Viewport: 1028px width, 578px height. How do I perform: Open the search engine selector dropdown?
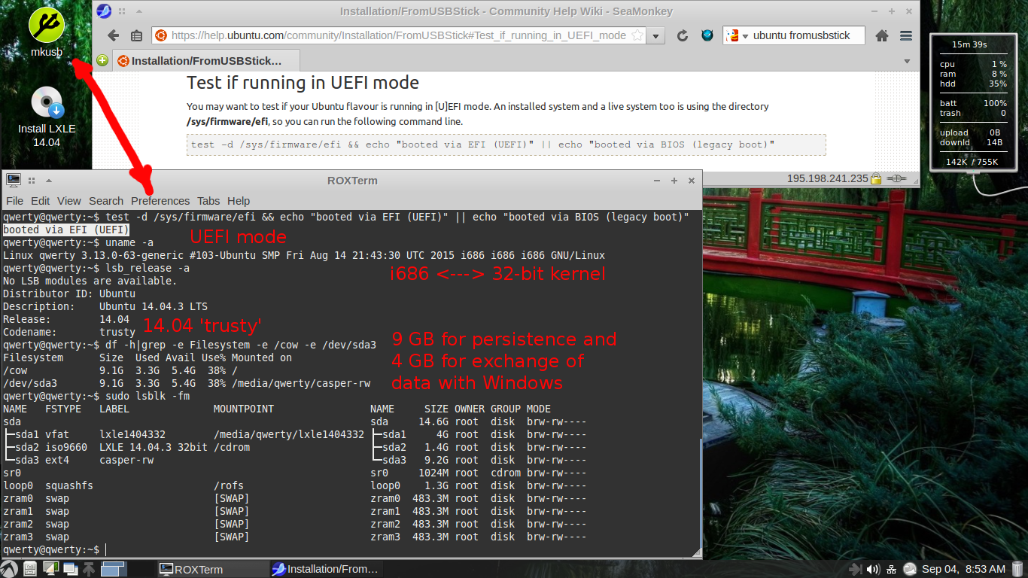pos(737,35)
